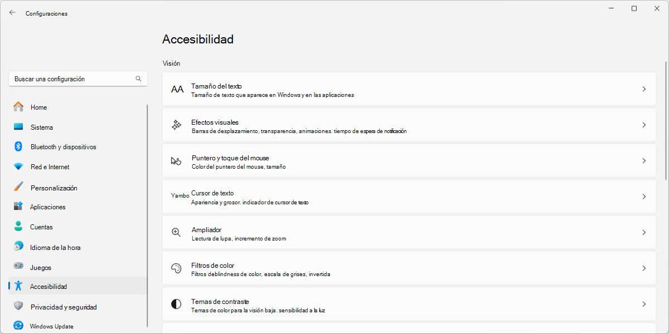Click the palette icon for Filtros de color
This screenshot has width=669, height=334.
(176, 268)
